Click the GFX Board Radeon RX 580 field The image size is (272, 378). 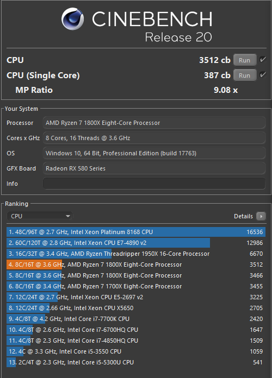pos(154,168)
